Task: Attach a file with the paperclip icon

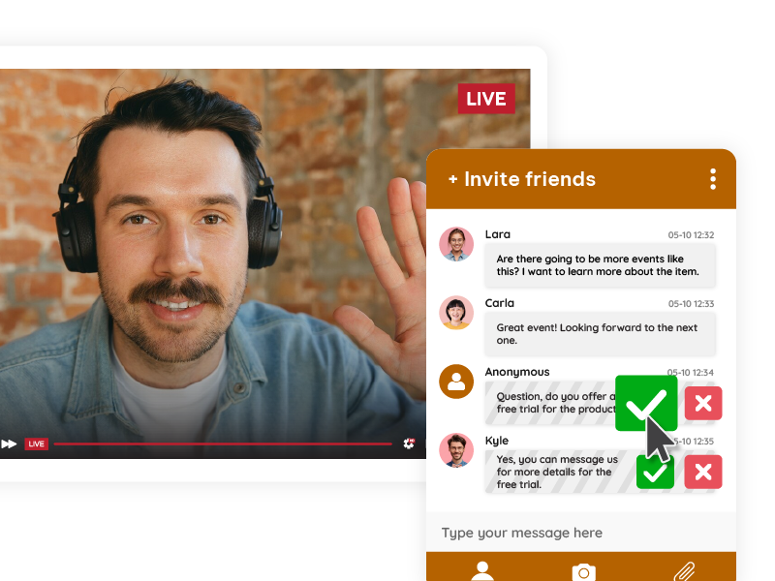Action: pyautogui.click(x=685, y=571)
